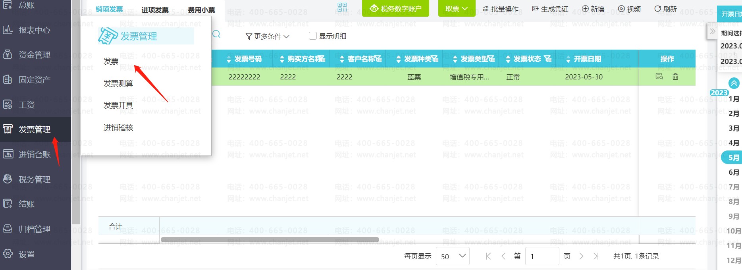Select highlighted 5月 period
This screenshot has width=742, height=270.
point(732,158)
